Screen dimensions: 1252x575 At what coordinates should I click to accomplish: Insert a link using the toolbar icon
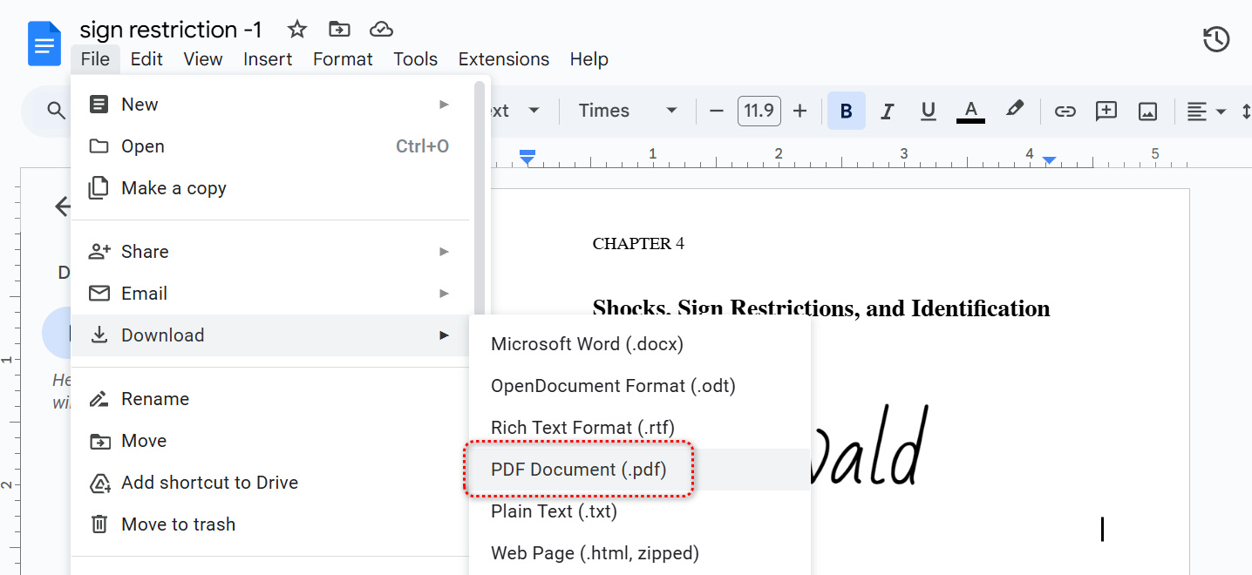tap(1064, 111)
